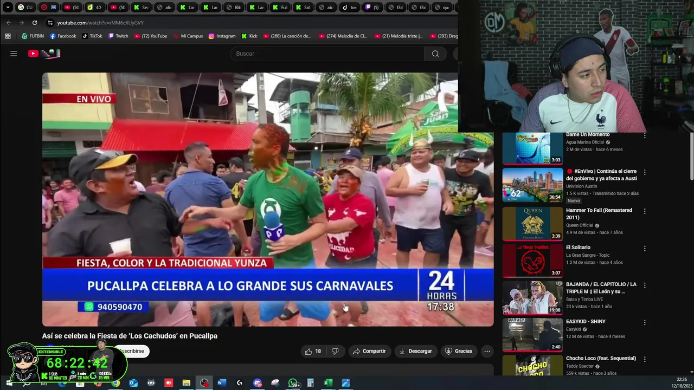
Task: Open options menu for El Solitario
Action: [645, 248]
